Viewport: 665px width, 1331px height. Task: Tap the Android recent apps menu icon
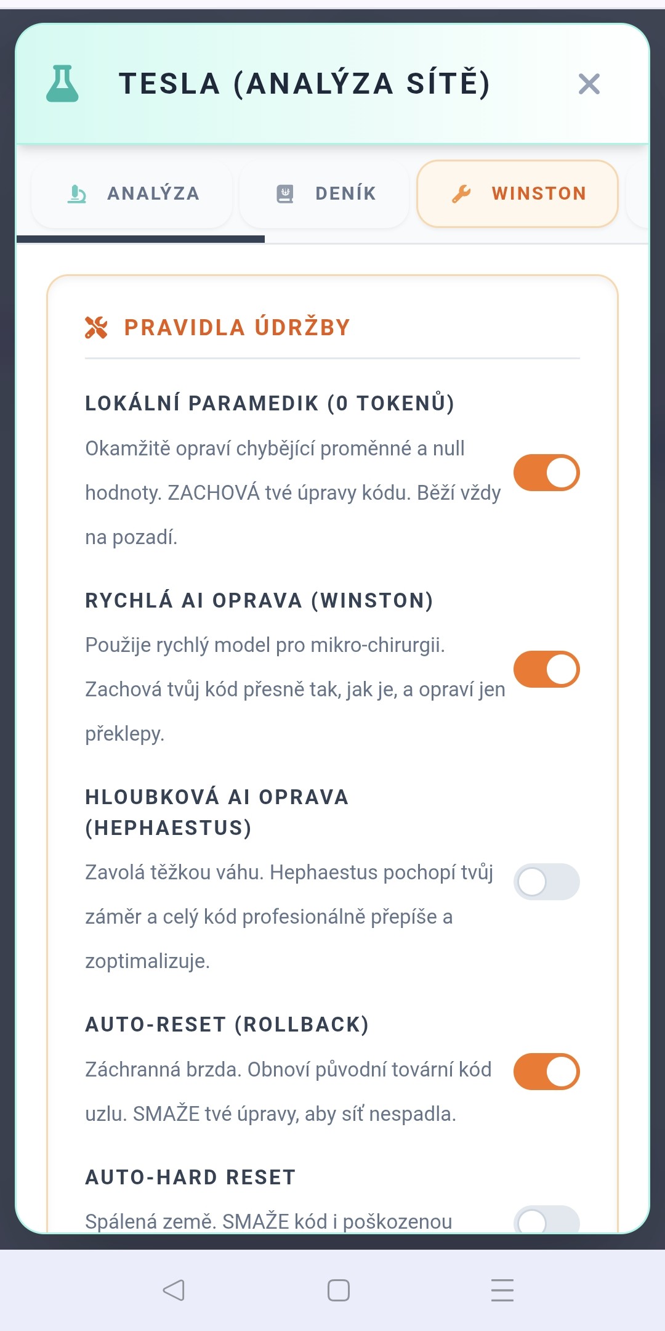[502, 1290]
